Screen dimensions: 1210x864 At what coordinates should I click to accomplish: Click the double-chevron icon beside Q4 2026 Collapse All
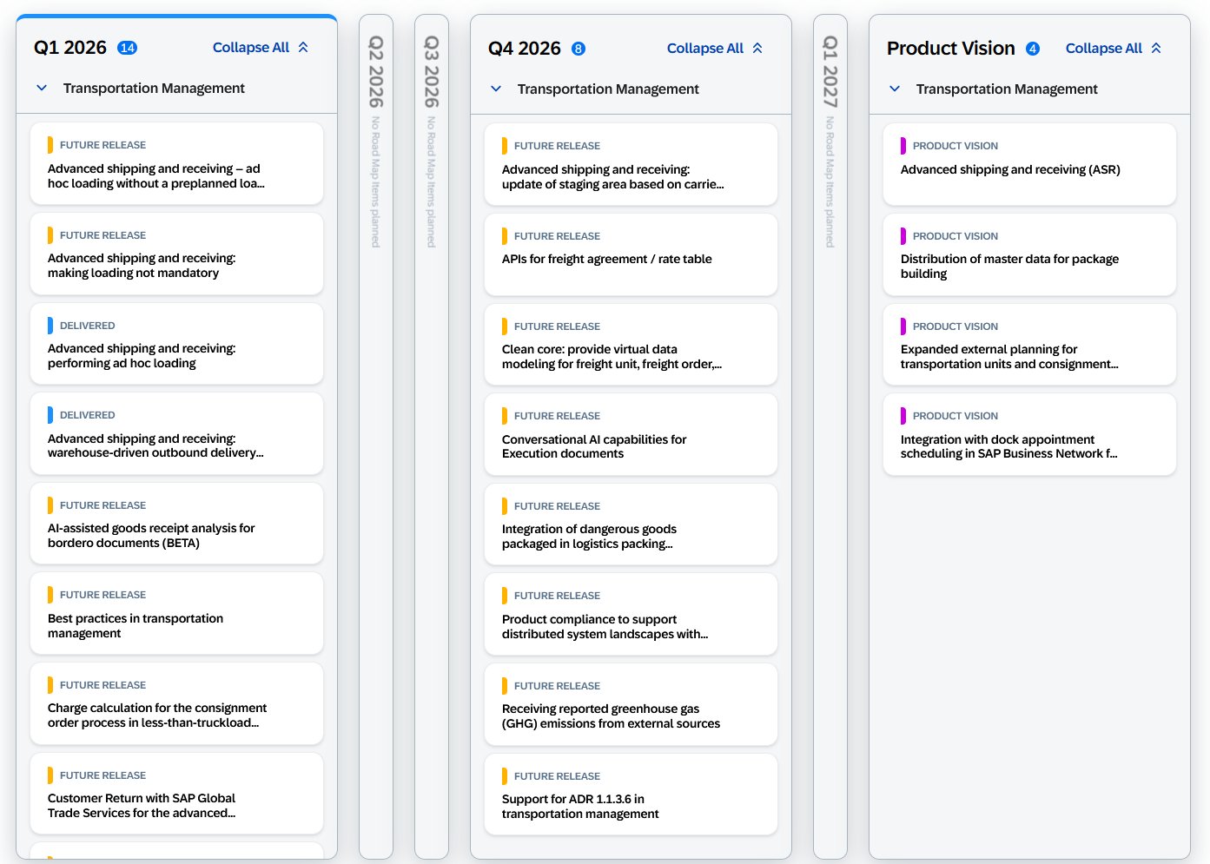click(757, 49)
